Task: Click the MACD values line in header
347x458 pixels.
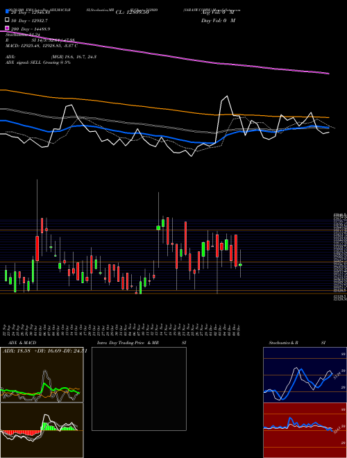Action: tap(42, 46)
